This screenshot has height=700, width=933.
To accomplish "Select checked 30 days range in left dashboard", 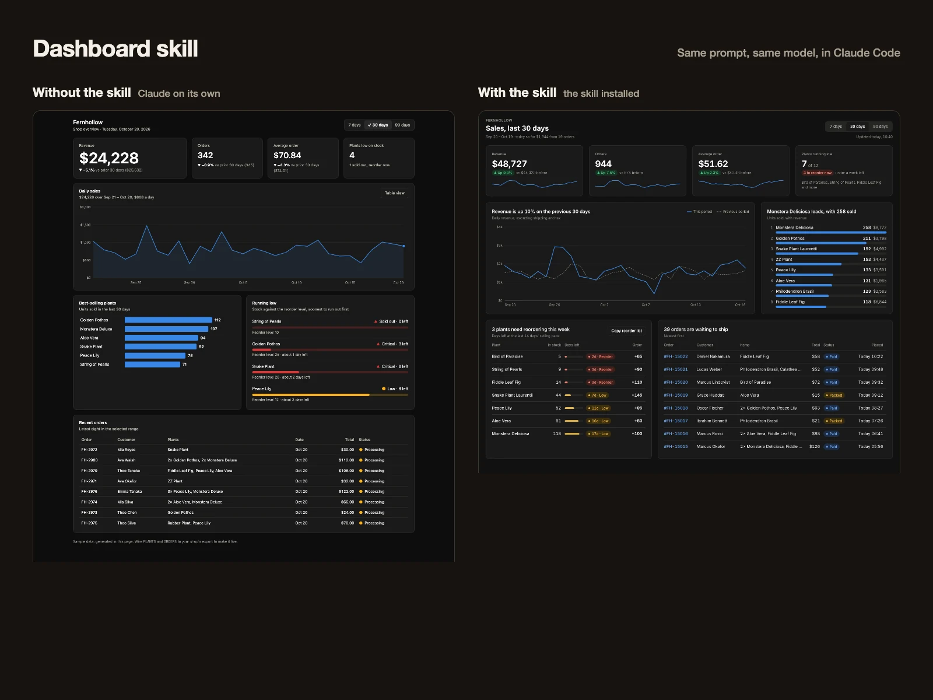I will click(x=378, y=125).
